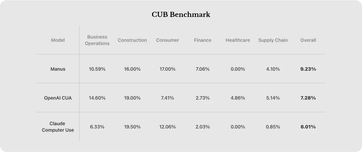
Task: Select the Claude Computer Use row label
Action: pyautogui.click(x=58, y=127)
